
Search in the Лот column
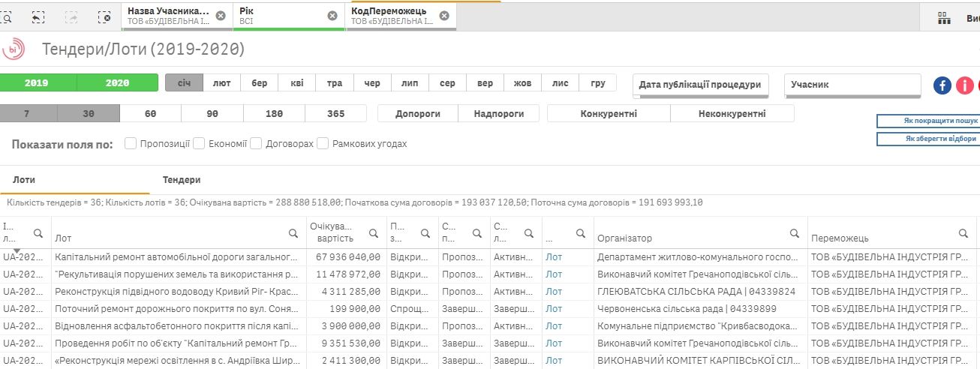pyautogui.click(x=295, y=233)
